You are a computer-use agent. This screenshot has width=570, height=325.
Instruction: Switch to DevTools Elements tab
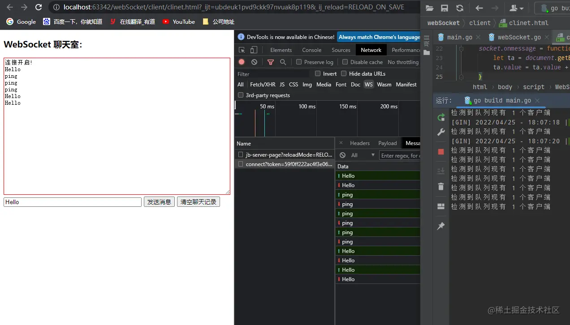click(x=281, y=50)
